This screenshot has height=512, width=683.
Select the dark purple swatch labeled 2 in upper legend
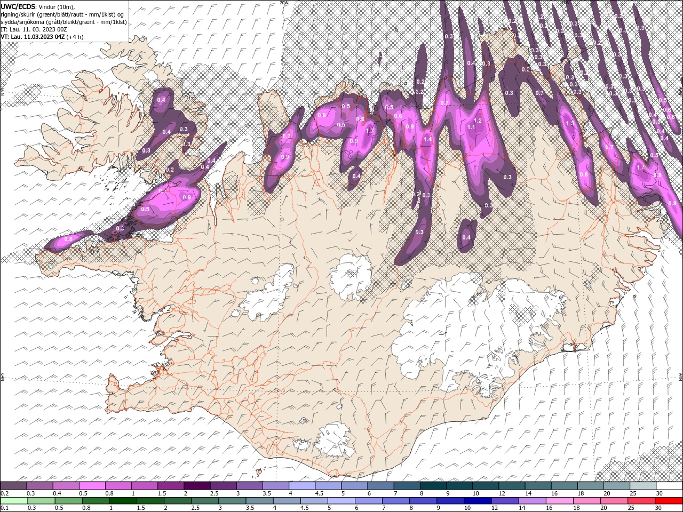(197, 486)
